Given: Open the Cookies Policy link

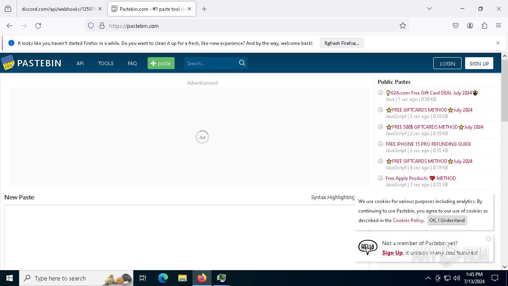Looking at the screenshot, I should (x=408, y=220).
